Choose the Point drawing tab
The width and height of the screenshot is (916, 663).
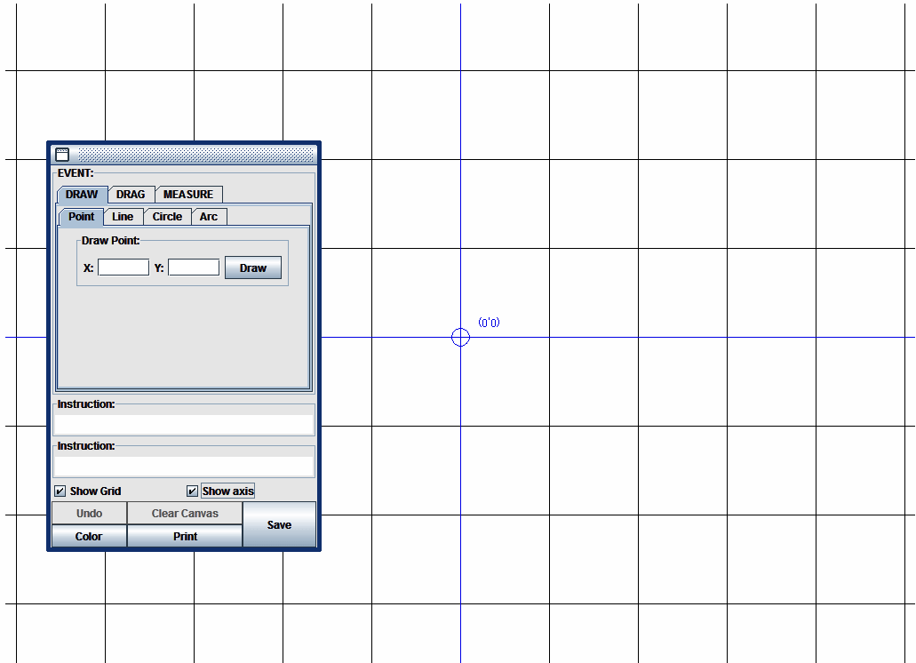81,217
